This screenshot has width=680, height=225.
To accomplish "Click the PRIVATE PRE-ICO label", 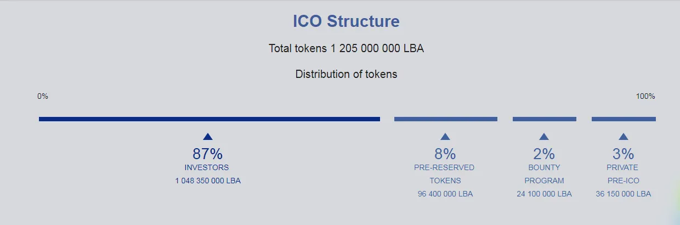I will tap(623, 174).
